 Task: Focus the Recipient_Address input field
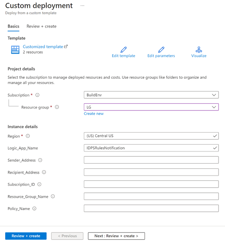click(151, 172)
